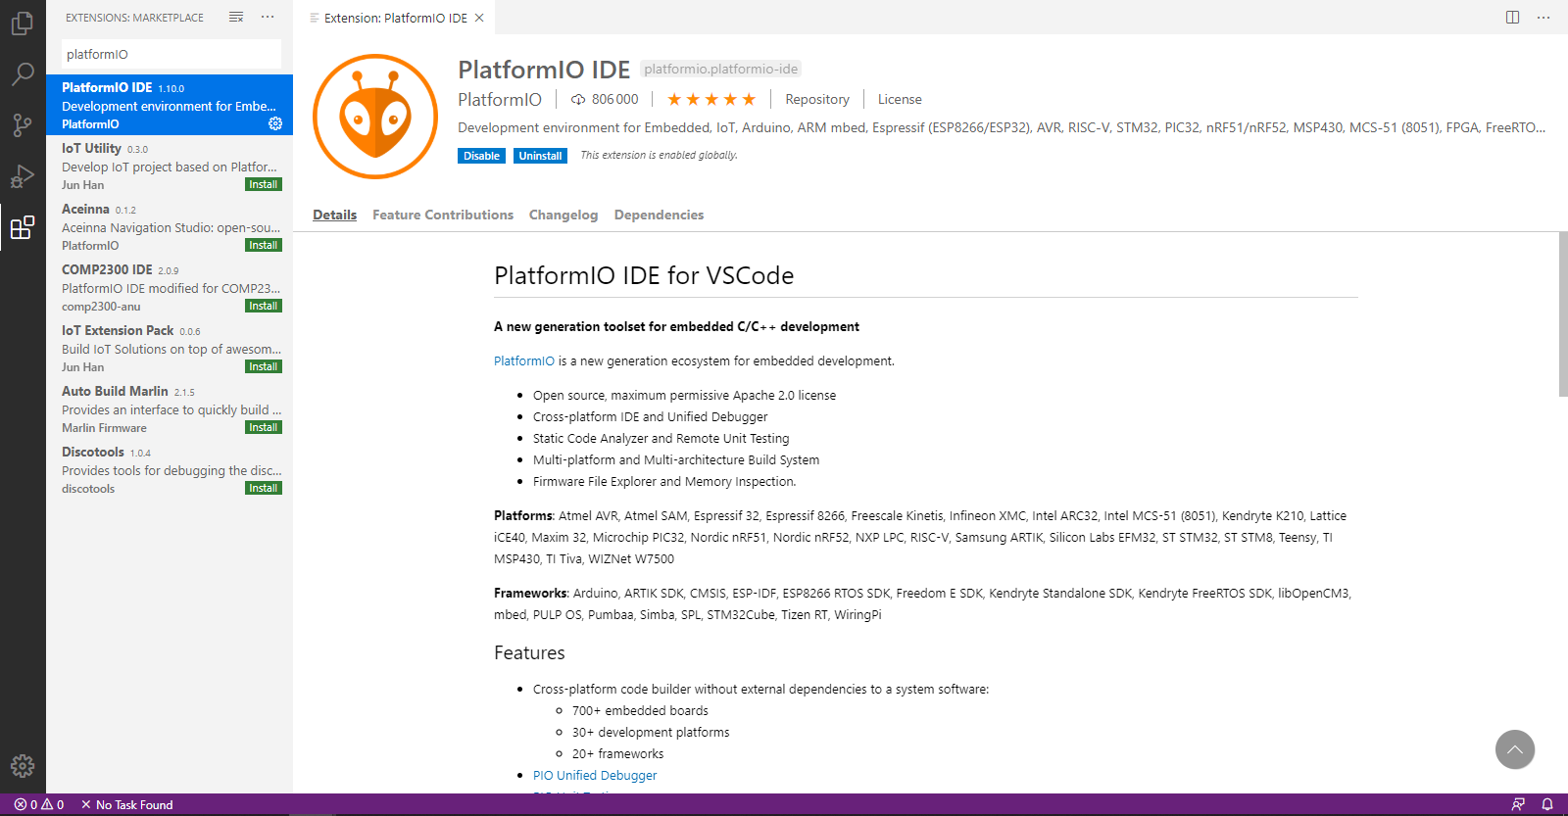Click the 20+ frameworks line
This screenshot has height=816, width=1568.
(617, 753)
